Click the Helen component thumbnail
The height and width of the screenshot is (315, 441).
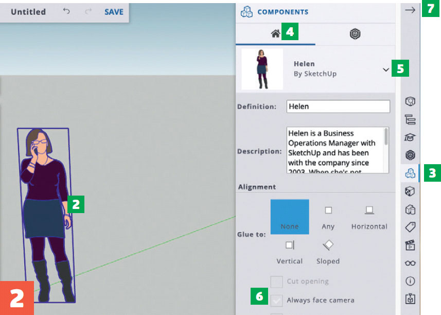pos(262,69)
